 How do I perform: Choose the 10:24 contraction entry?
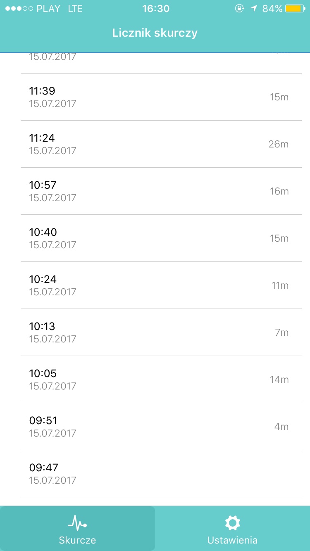(161, 285)
